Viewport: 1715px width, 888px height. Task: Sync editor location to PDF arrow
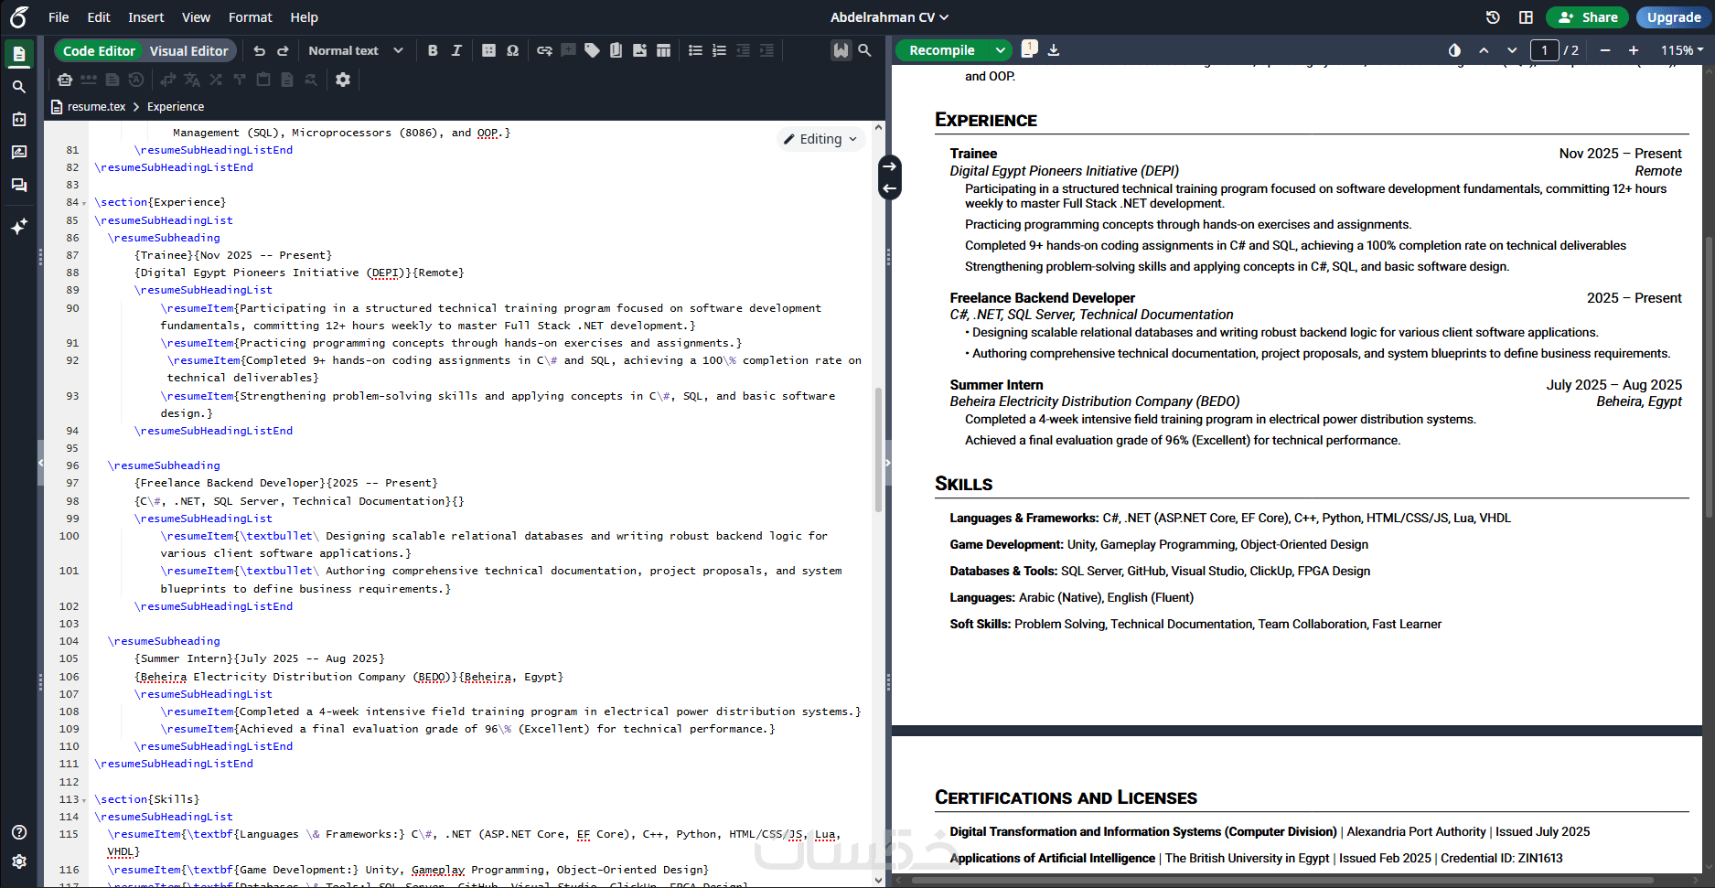click(889, 166)
